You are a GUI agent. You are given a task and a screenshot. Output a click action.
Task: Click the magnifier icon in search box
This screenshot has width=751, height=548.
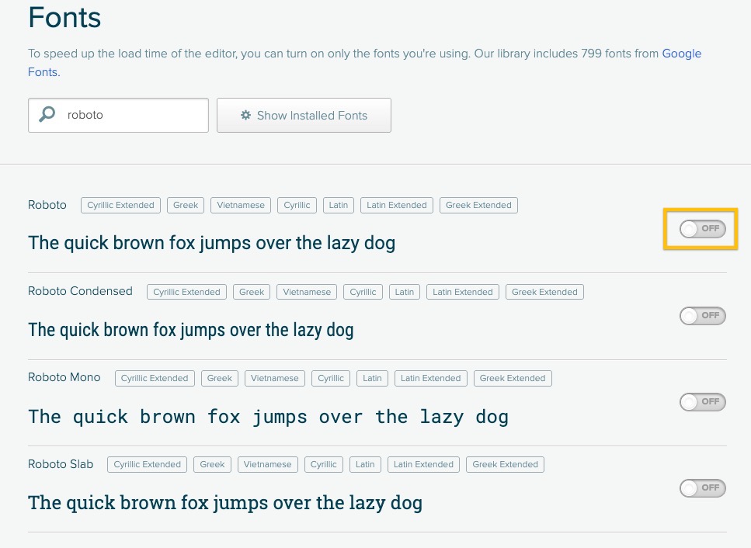(x=47, y=114)
